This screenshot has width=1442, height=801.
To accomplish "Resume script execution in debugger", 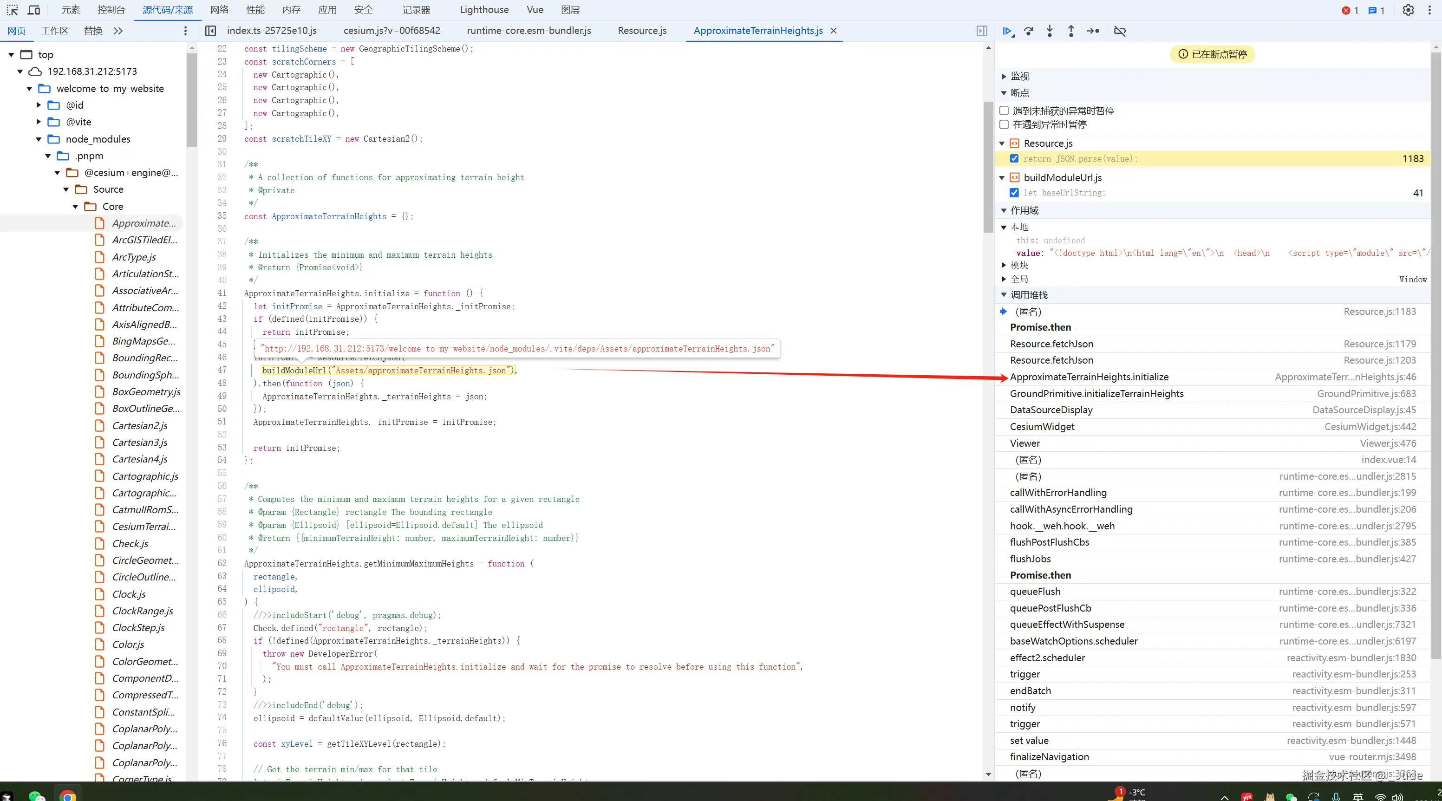I will tap(1008, 31).
